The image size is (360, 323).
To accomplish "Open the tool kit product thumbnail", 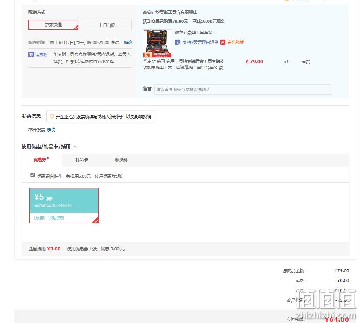I will pyautogui.click(x=157, y=44).
